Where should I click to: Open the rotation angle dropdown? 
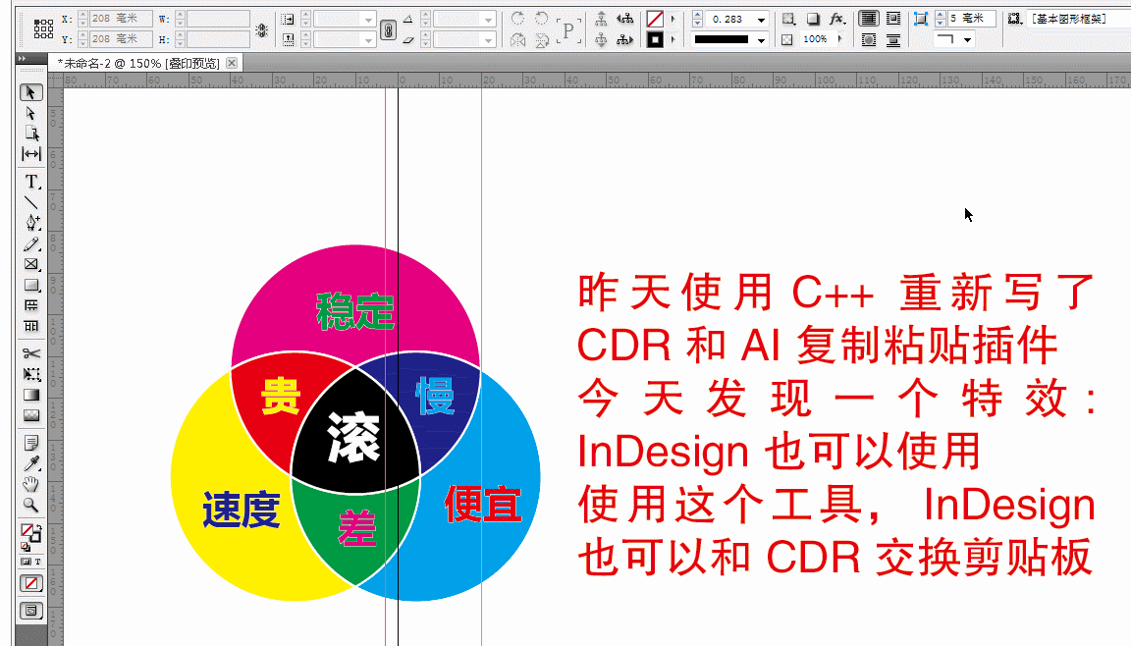click(x=489, y=20)
